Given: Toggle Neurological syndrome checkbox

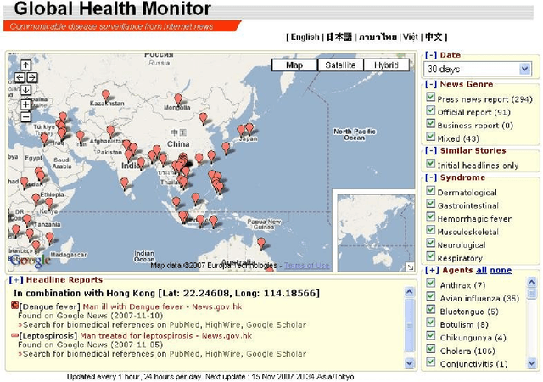Looking at the screenshot, I should coord(430,243).
